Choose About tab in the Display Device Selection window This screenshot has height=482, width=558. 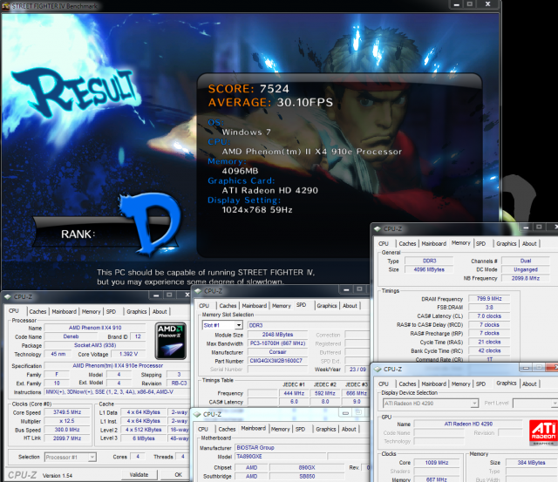tap(529, 384)
